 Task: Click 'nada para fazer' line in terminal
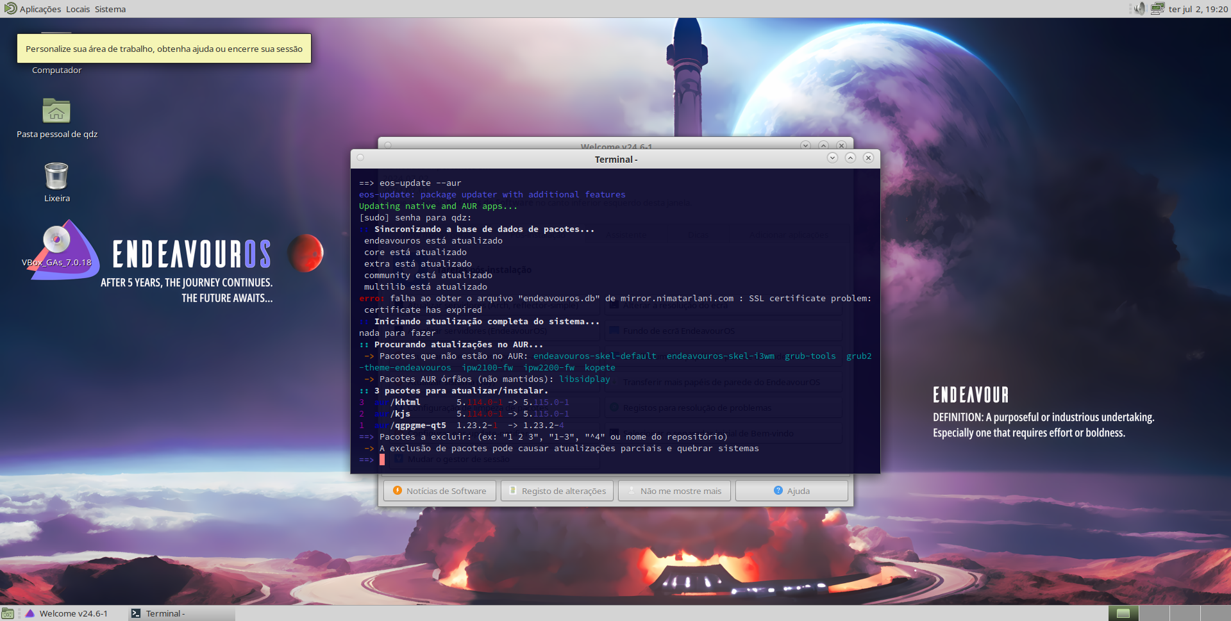pyautogui.click(x=398, y=333)
